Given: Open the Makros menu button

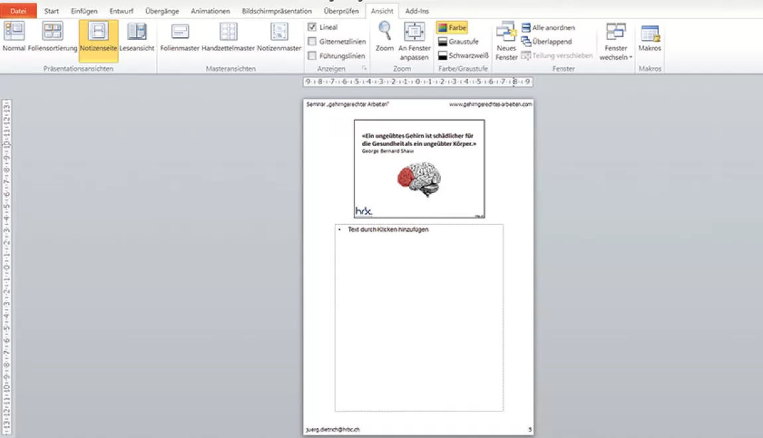Looking at the screenshot, I should point(649,37).
